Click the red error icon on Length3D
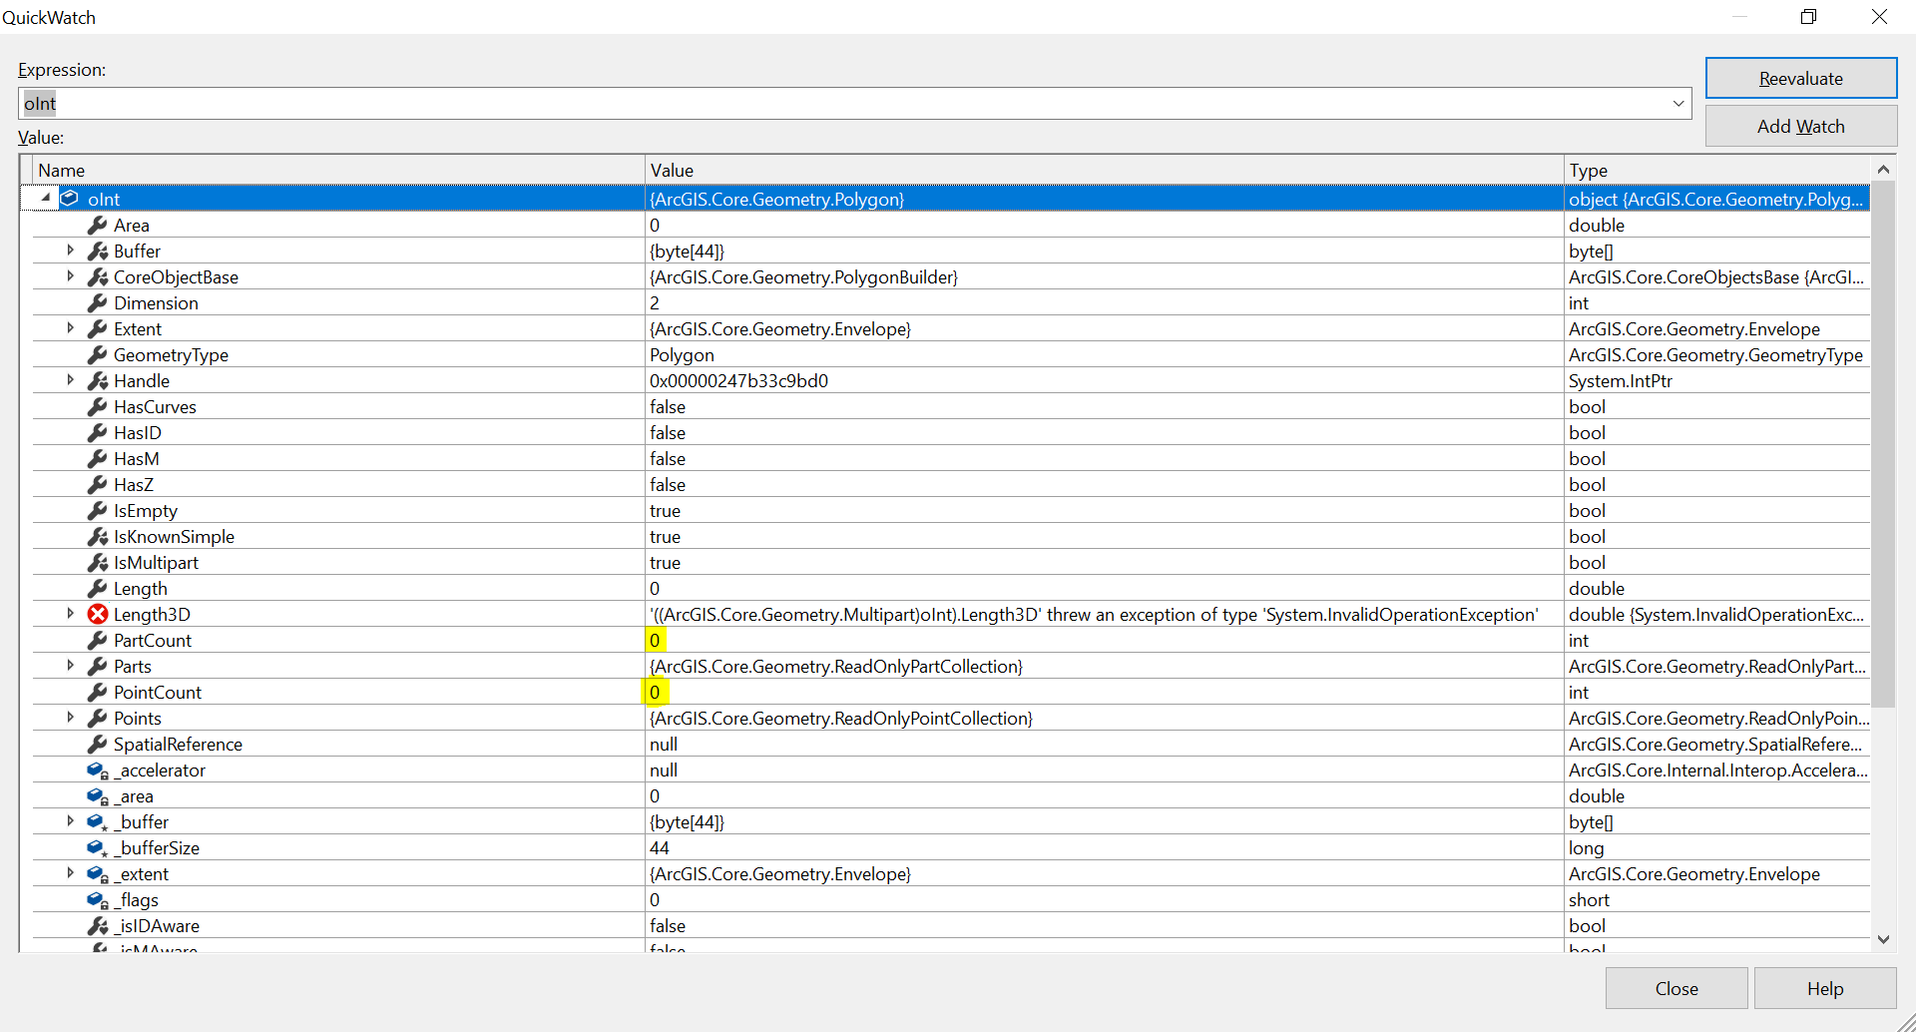This screenshot has height=1032, width=1916. (x=97, y=615)
